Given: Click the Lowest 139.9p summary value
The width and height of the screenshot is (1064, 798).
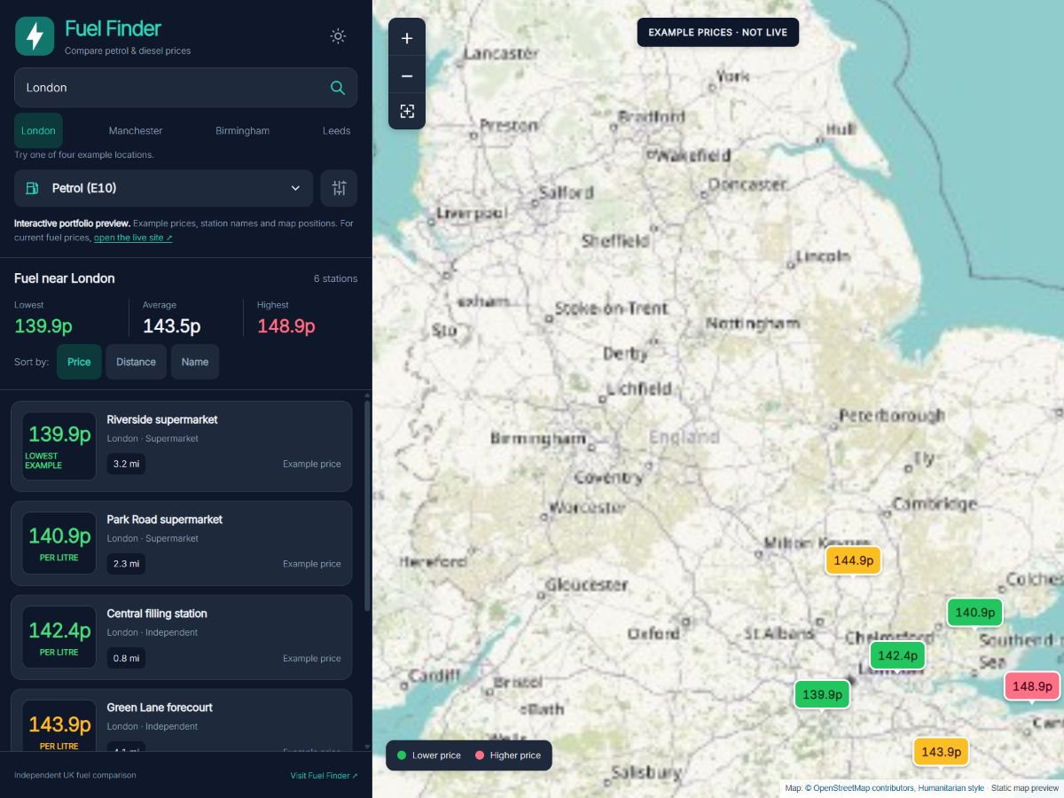Looking at the screenshot, I should (43, 326).
